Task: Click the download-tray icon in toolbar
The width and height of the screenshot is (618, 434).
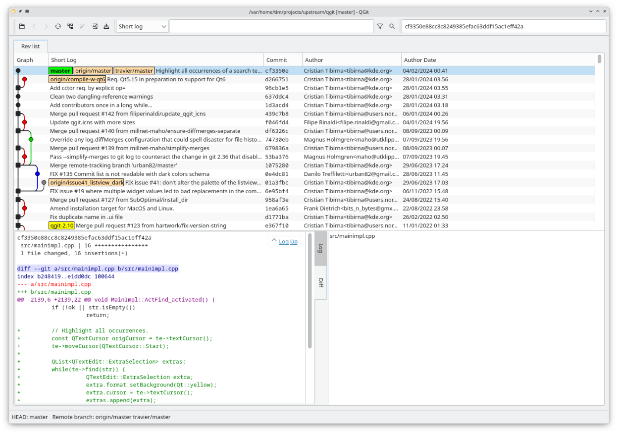Action: [106, 27]
